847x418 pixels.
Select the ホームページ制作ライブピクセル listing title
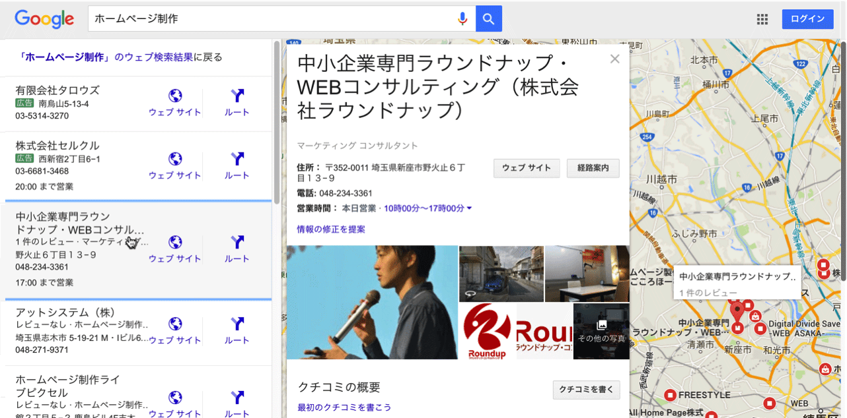[x=67, y=386]
